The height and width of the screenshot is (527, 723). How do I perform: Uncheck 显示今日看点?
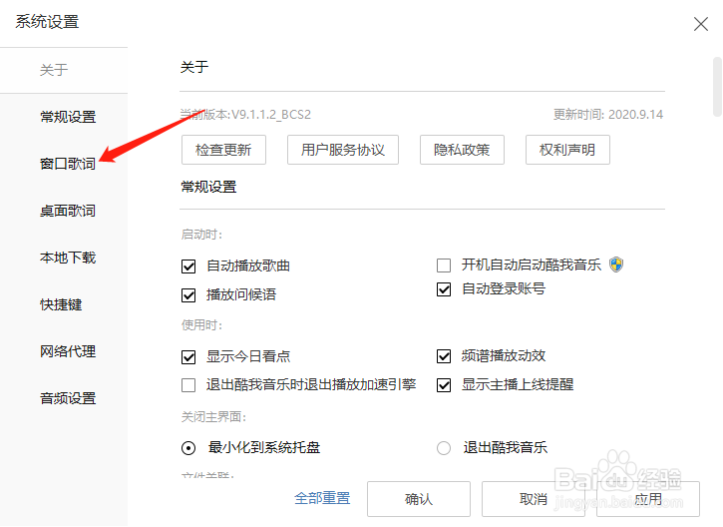[x=188, y=356]
